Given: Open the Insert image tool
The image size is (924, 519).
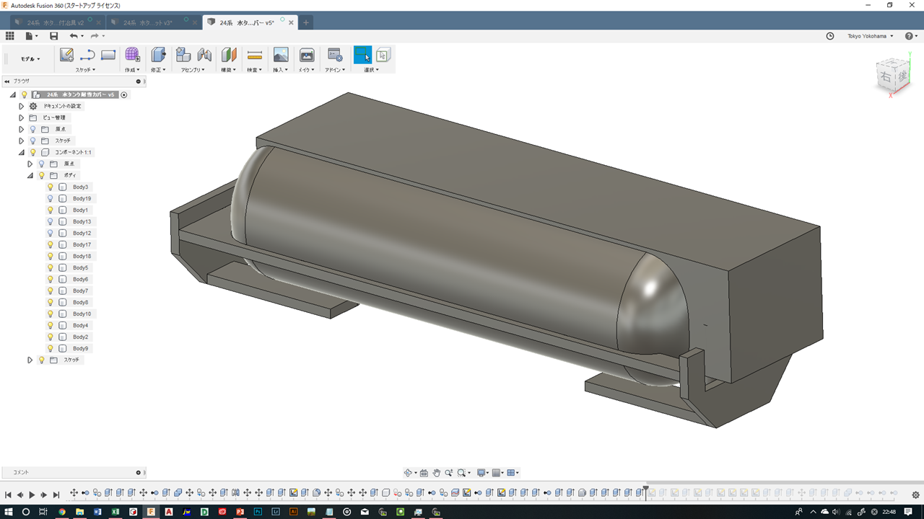Looking at the screenshot, I should point(281,55).
